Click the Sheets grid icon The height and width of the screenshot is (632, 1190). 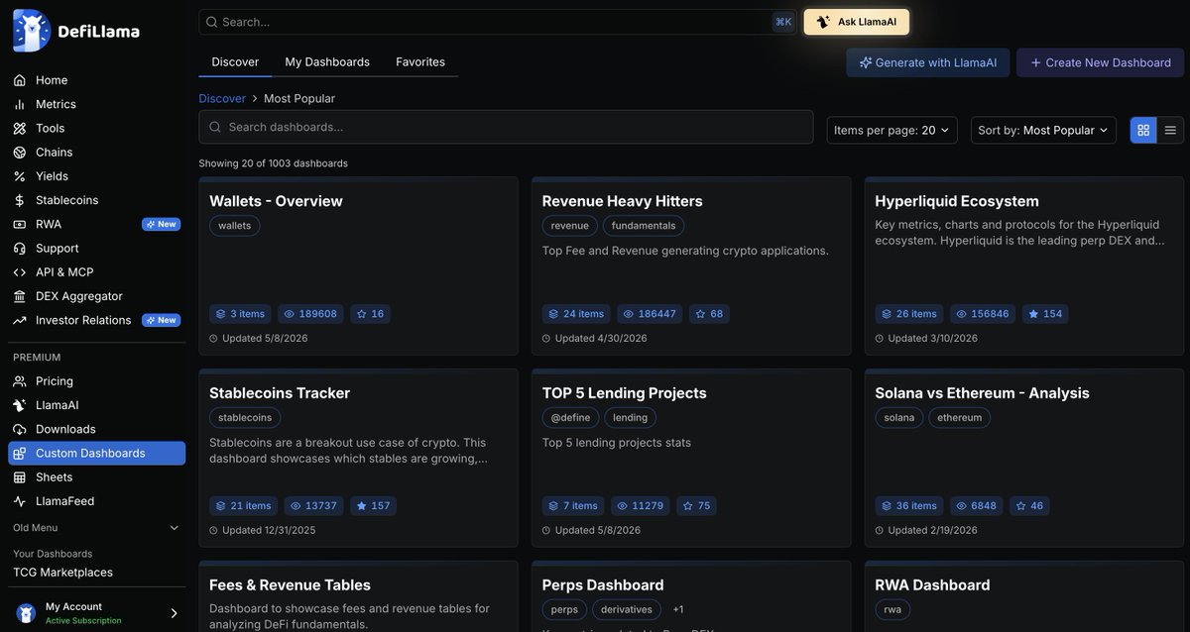pos(20,477)
